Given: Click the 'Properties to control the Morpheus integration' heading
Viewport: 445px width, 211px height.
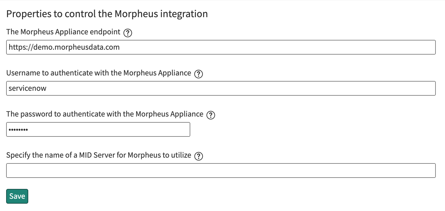Looking at the screenshot, I should 107,14.
